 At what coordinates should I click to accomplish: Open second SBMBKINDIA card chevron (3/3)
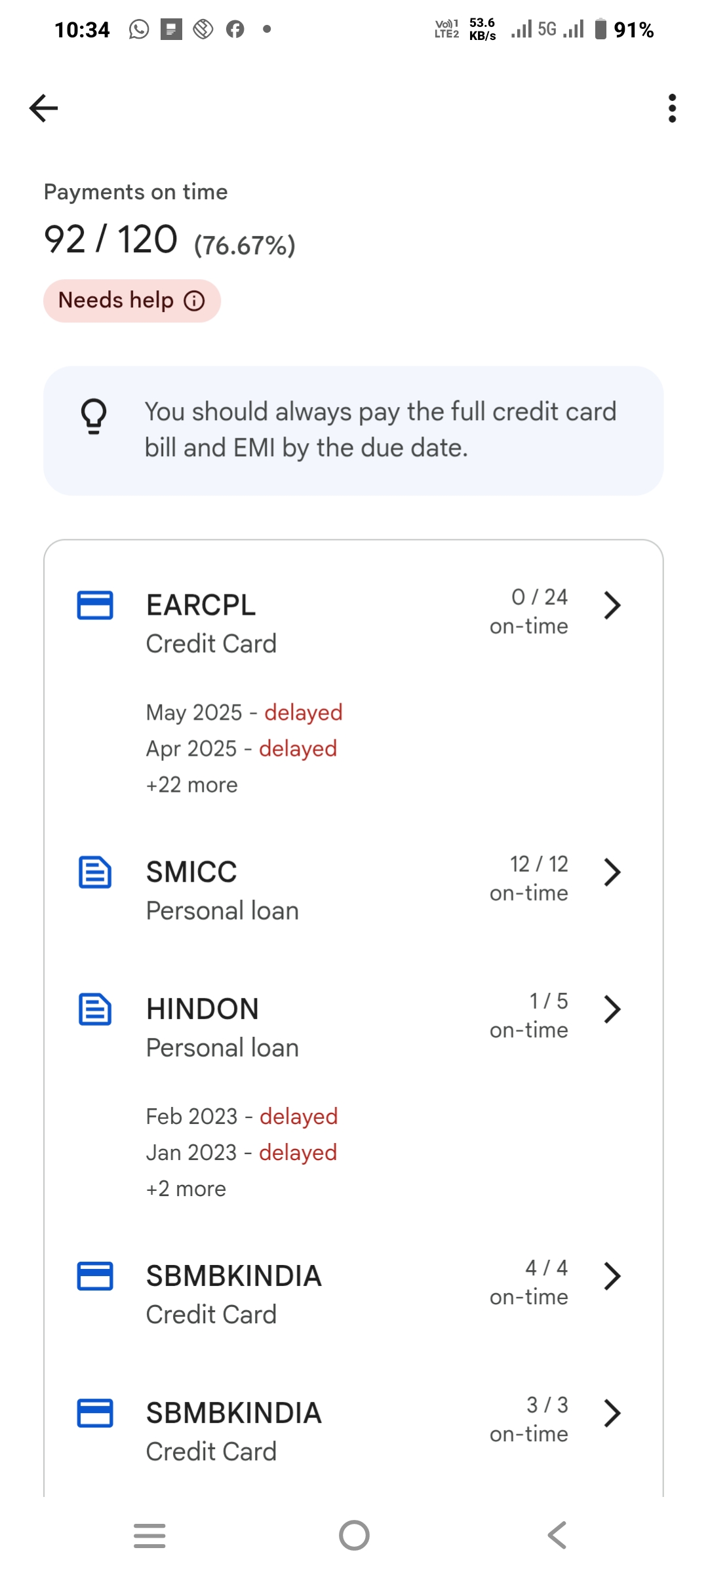tap(612, 1413)
